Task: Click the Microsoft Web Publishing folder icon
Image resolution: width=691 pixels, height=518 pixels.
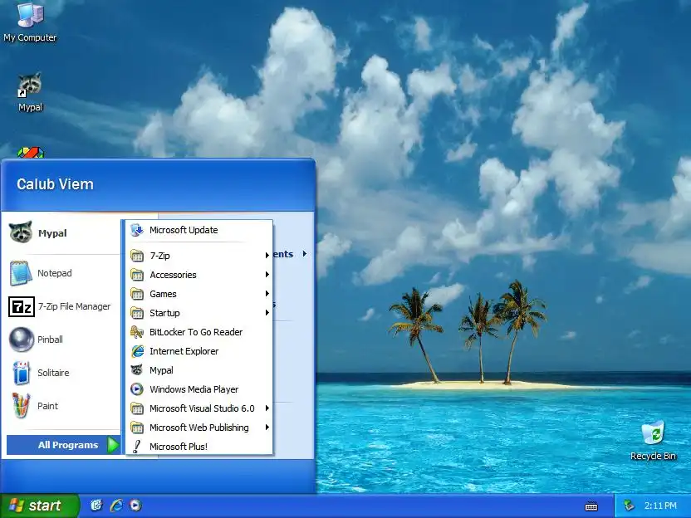Action: 137,428
